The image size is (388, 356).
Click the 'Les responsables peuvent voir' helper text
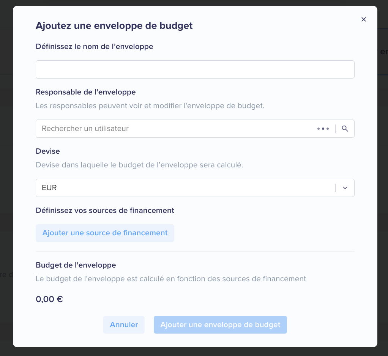coord(150,106)
